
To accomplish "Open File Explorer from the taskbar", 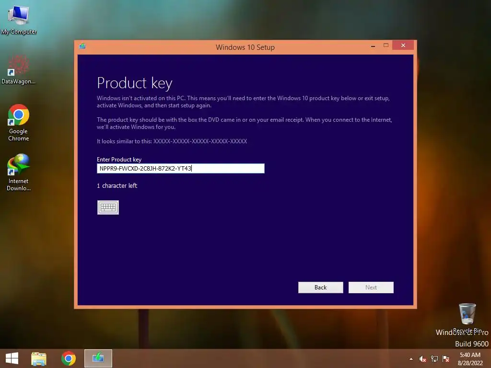I will point(39,358).
